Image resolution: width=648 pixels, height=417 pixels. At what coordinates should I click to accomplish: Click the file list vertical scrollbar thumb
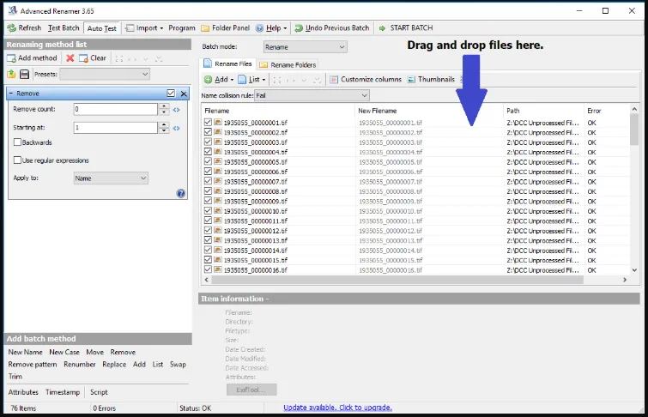[x=634, y=130]
